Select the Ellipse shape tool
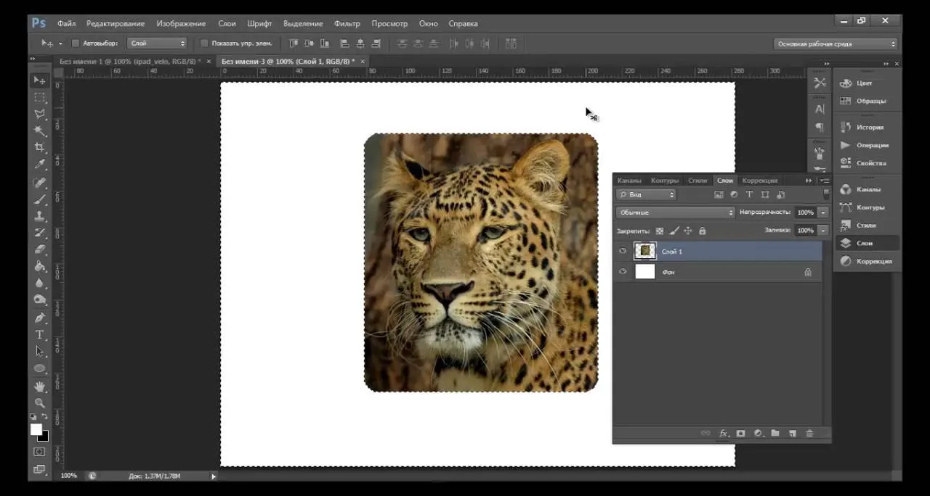Image resolution: width=930 pixels, height=496 pixels. (40, 368)
